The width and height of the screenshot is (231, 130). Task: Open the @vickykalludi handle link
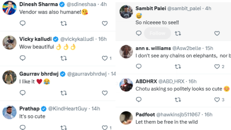pyautogui.click(x=77, y=39)
